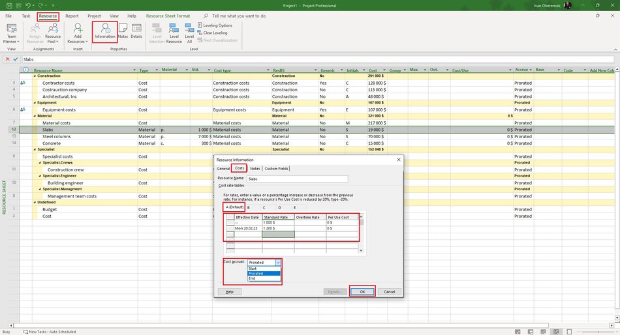Open Cost type column filter arrow

(268, 70)
